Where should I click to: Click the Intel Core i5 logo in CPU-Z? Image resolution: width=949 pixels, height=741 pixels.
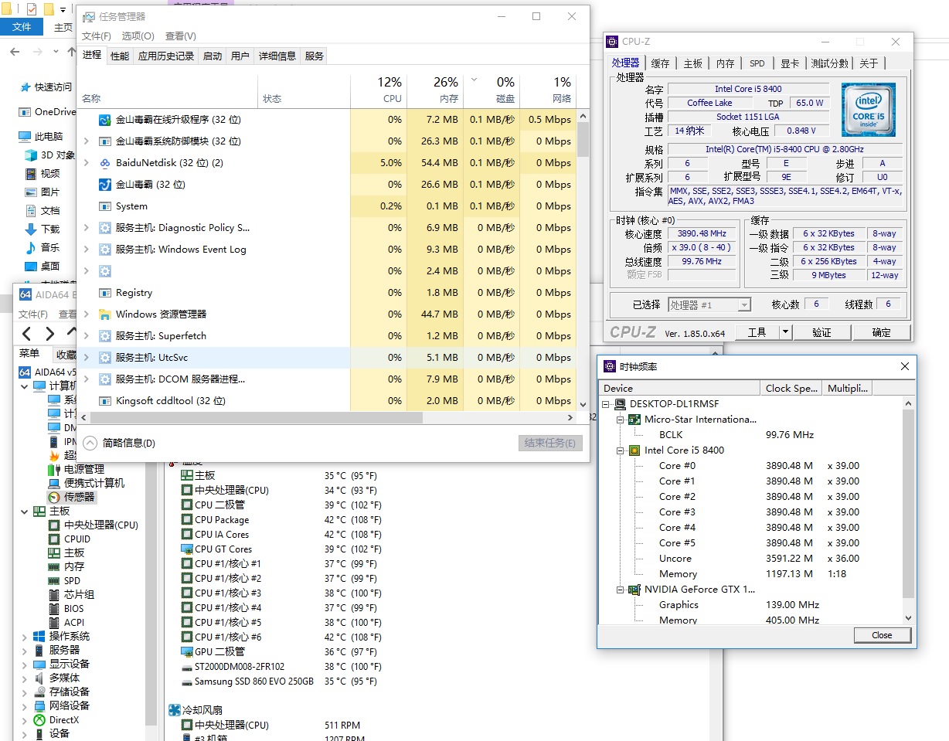tap(869, 109)
